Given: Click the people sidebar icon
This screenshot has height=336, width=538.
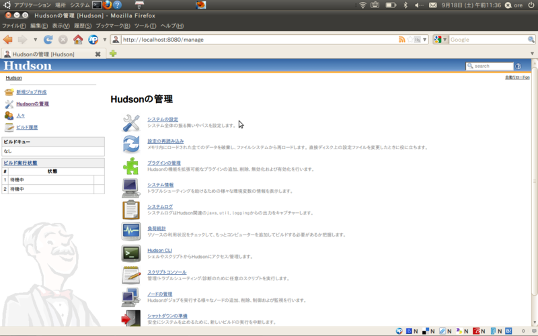Looking at the screenshot, I should coord(9,116).
